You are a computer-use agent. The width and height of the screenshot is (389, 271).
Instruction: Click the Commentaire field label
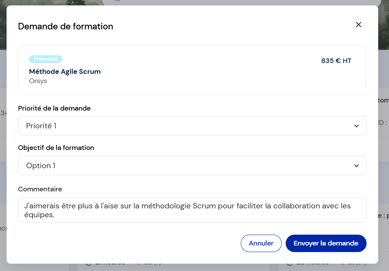pos(40,189)
